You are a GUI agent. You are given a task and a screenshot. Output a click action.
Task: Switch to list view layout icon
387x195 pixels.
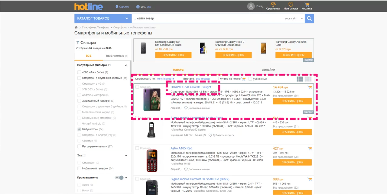click(300, 79)
